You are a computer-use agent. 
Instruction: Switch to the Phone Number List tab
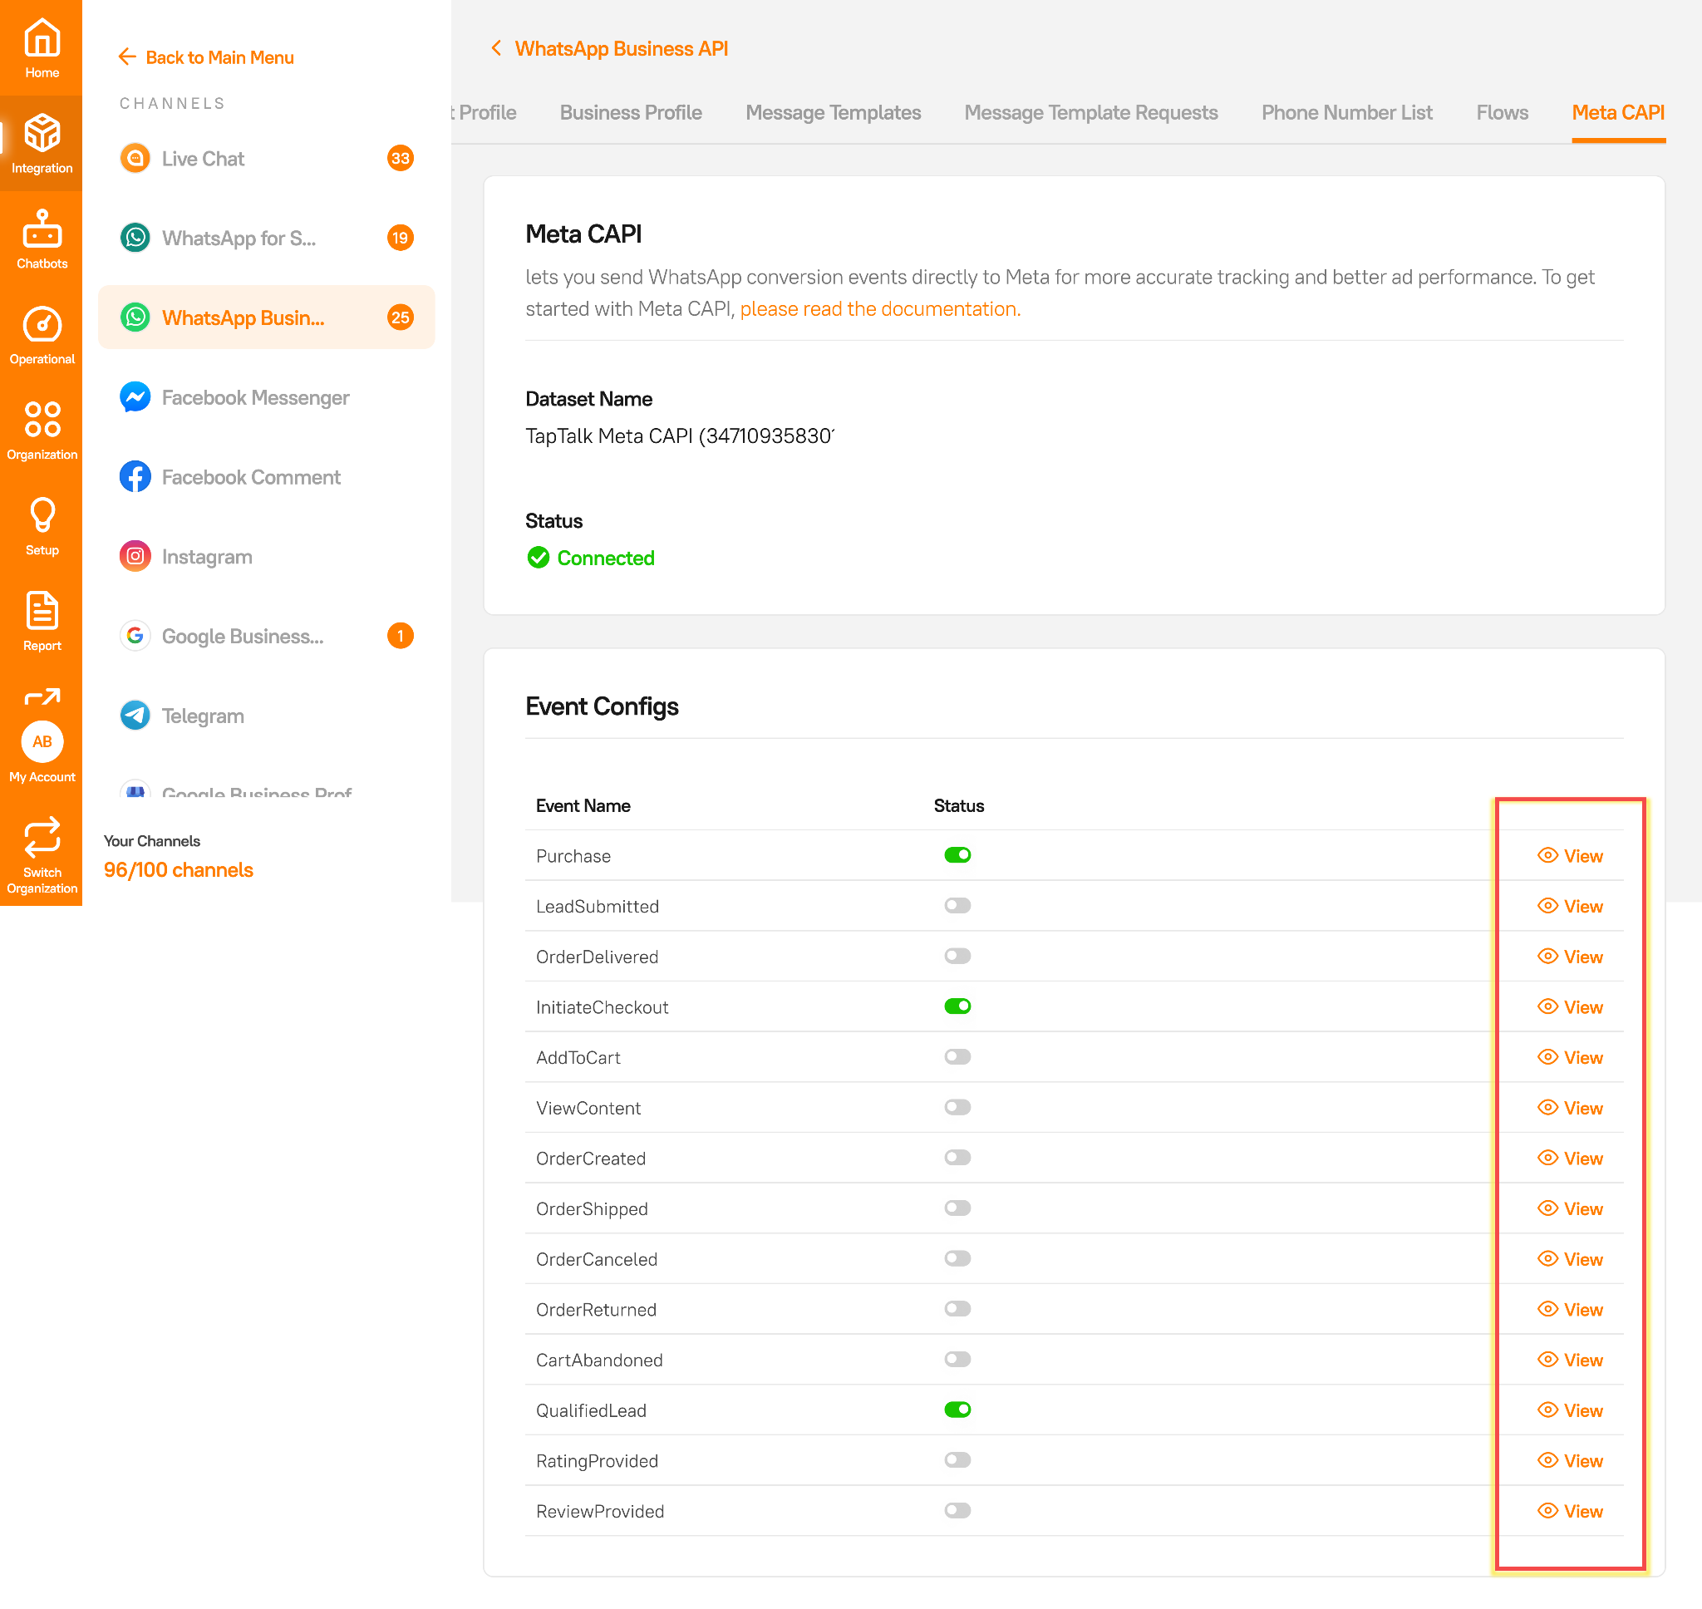pyautogui.click(x=1347, y=112)
